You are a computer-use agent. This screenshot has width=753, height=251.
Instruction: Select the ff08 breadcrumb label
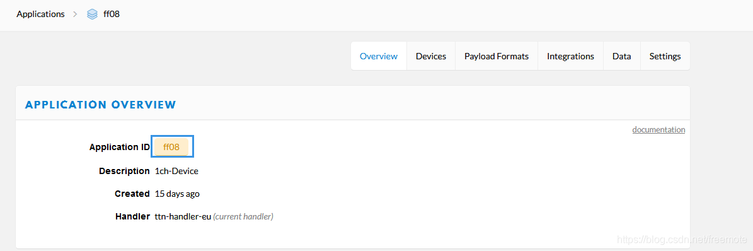coord(112,15)
